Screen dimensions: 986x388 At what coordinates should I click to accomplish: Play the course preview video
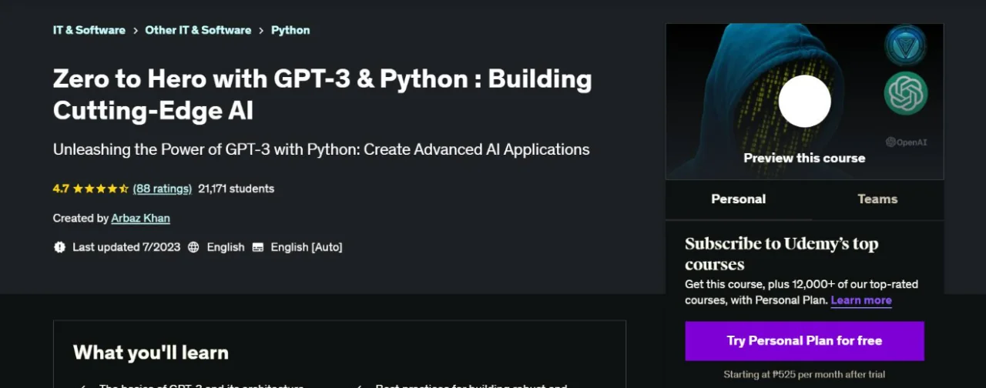tap(804, 101)
